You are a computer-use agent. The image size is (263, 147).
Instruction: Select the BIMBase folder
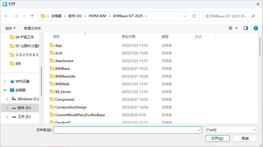coord(62,68)
